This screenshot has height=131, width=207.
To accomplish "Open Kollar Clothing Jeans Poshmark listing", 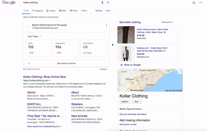I will (152, 31).
